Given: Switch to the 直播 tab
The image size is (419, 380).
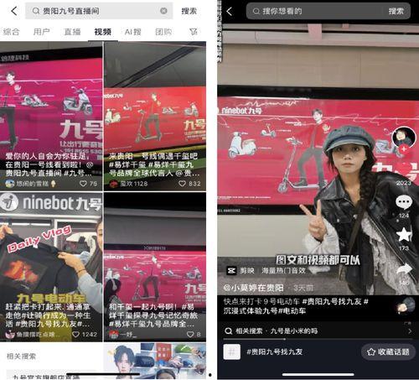Looking at the screenshot, I should pyautogui.click(x=72, y=32).
